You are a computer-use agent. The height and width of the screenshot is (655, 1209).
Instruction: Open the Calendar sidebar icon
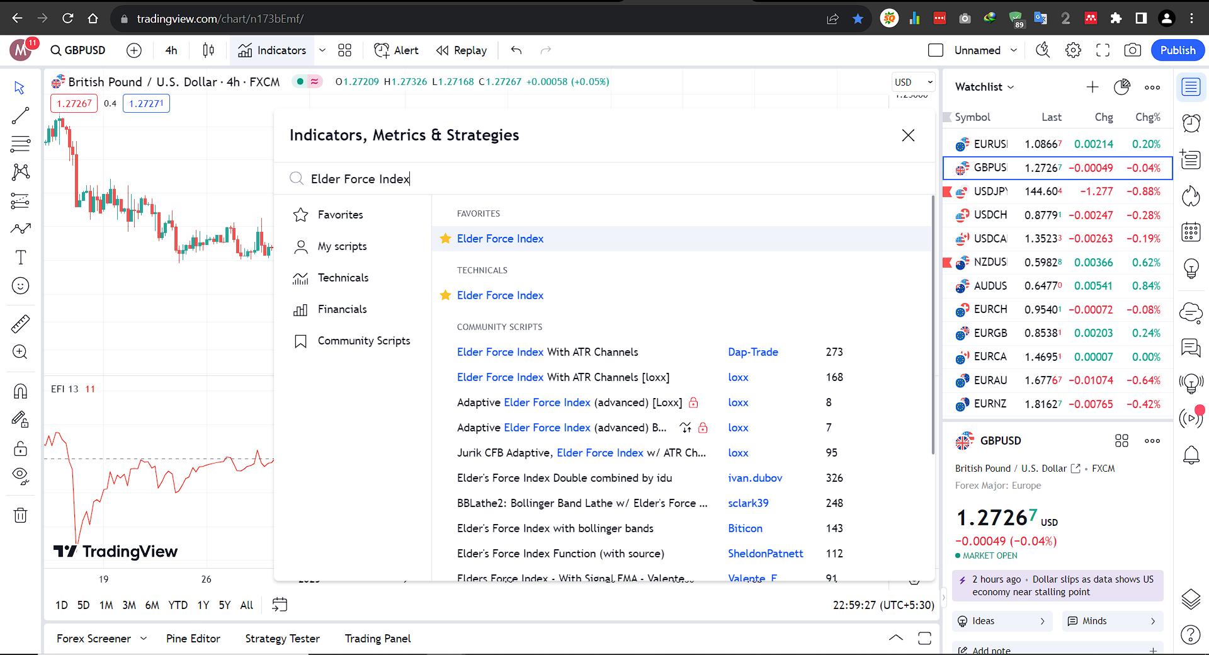[1191, 232]
